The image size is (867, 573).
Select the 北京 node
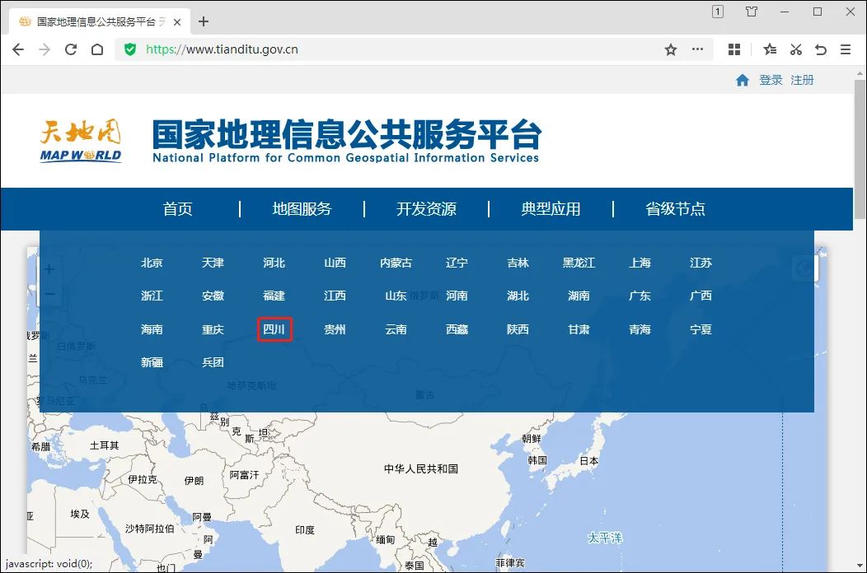(x=152, y=263)
